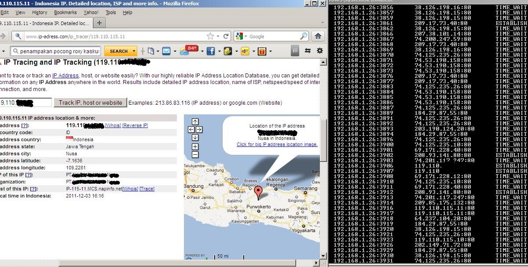Open the Help menu
528x267 pixels.
(x=128, y=12)
